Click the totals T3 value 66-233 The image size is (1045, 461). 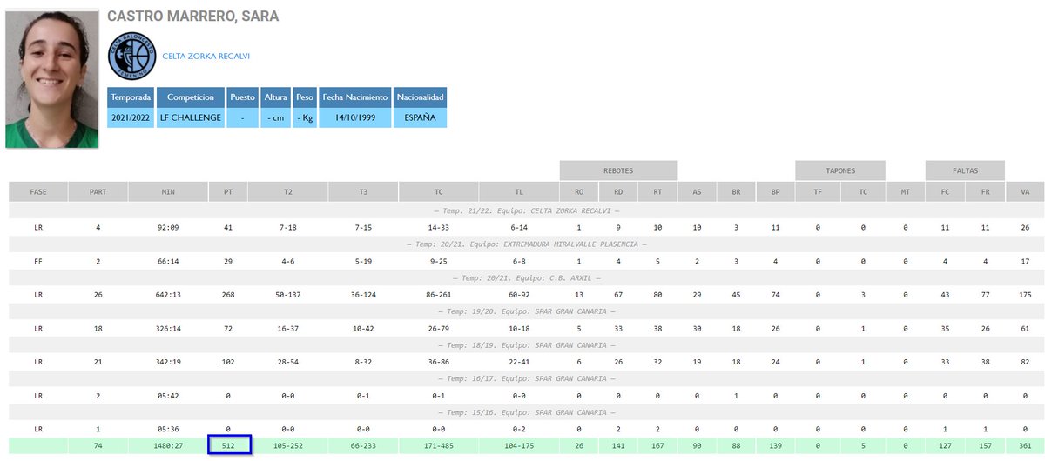pyautogui.click(x=361, y=445)
